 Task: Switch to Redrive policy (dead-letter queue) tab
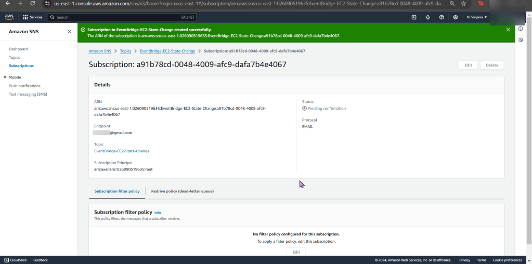tap(182, 191)
